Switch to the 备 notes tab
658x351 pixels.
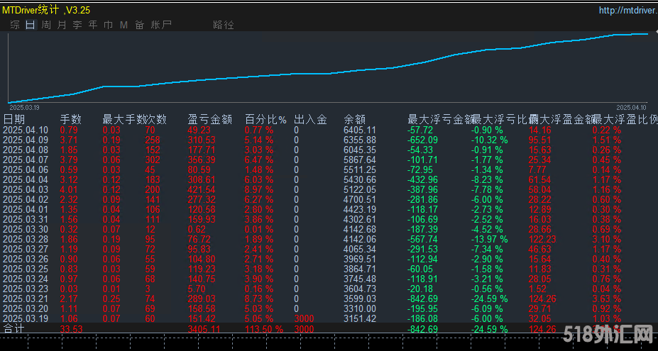pos(139,25)
